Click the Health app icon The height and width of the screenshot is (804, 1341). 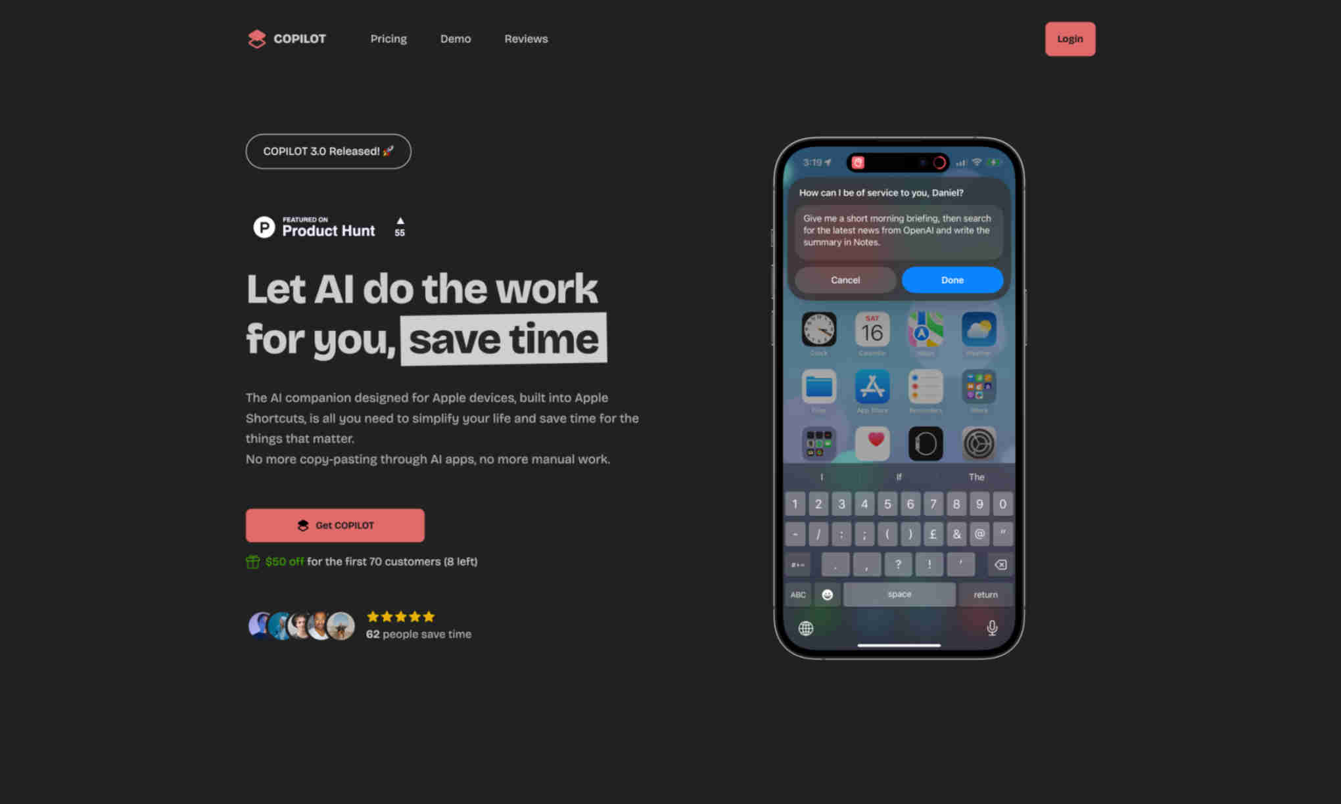point(872,442)
